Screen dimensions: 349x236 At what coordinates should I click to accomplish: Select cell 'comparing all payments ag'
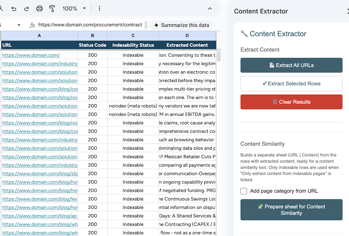coord(187,165)
